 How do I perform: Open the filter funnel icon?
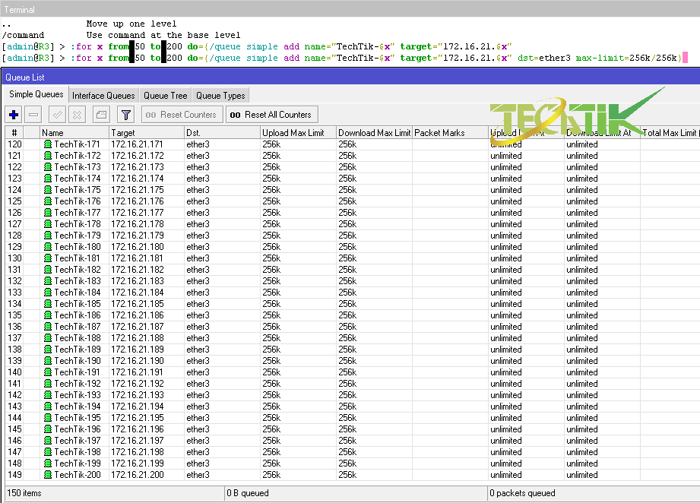tap(126, 115)
